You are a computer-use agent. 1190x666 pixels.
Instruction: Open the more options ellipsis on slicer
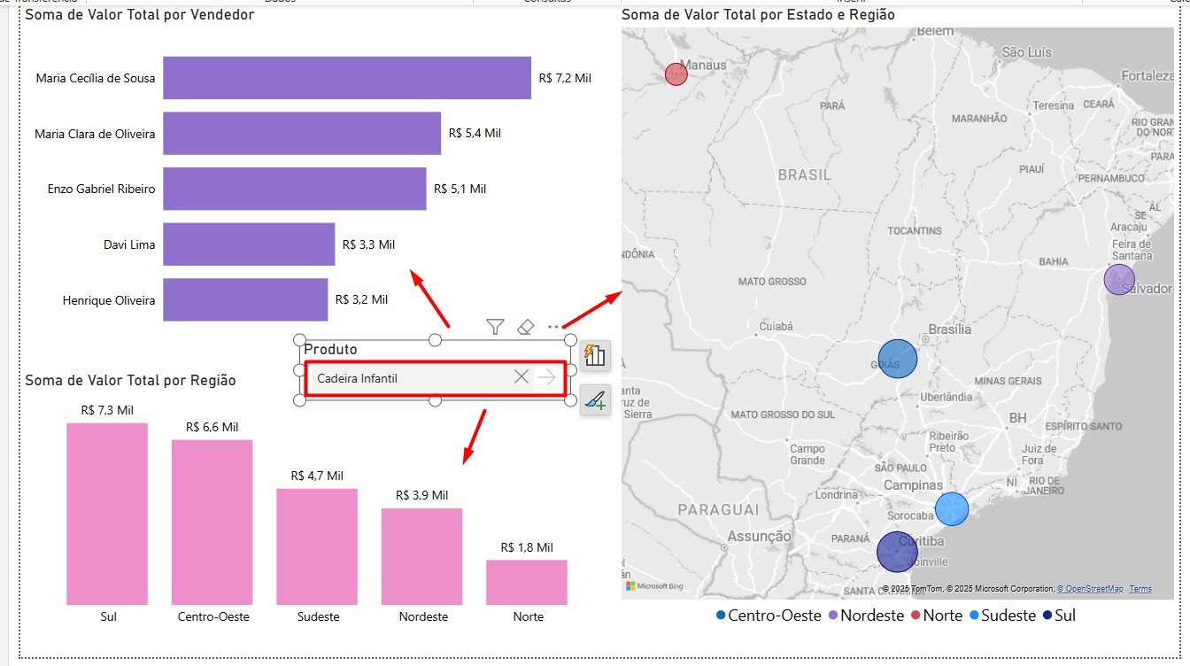[554, 327]
